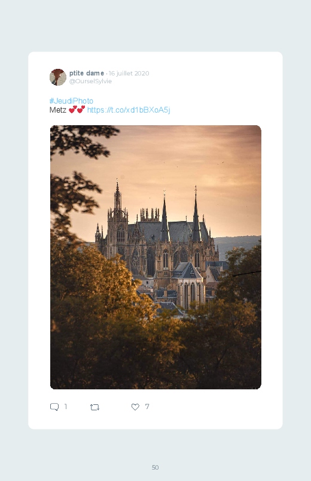This screenshot has height=481, width=311.
Task: Click the reply count number 1
Action: [66, 407]
